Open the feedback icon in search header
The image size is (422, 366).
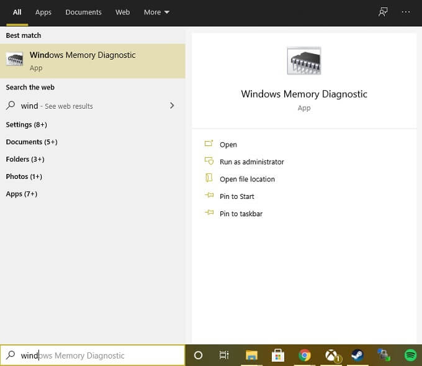(383, 12)
